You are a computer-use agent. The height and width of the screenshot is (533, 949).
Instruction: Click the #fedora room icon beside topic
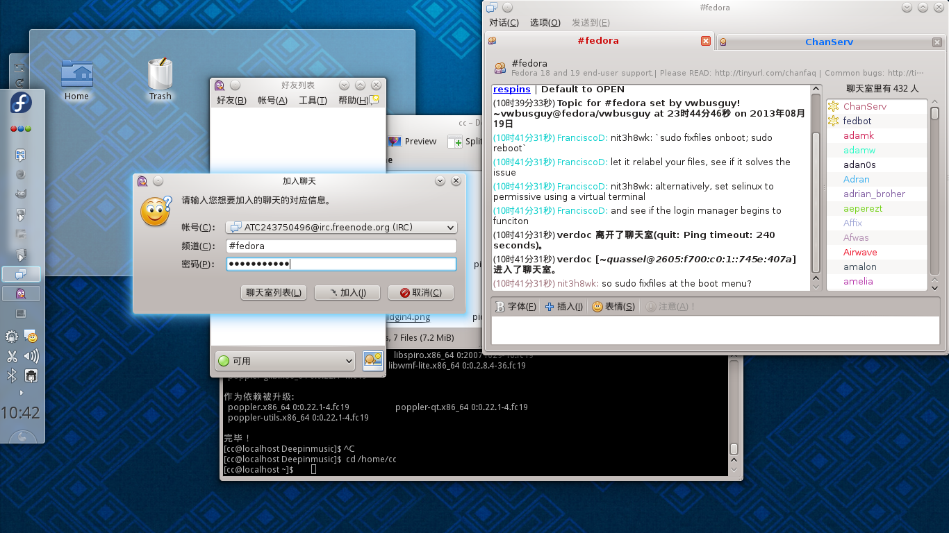(x=500, y=68)
